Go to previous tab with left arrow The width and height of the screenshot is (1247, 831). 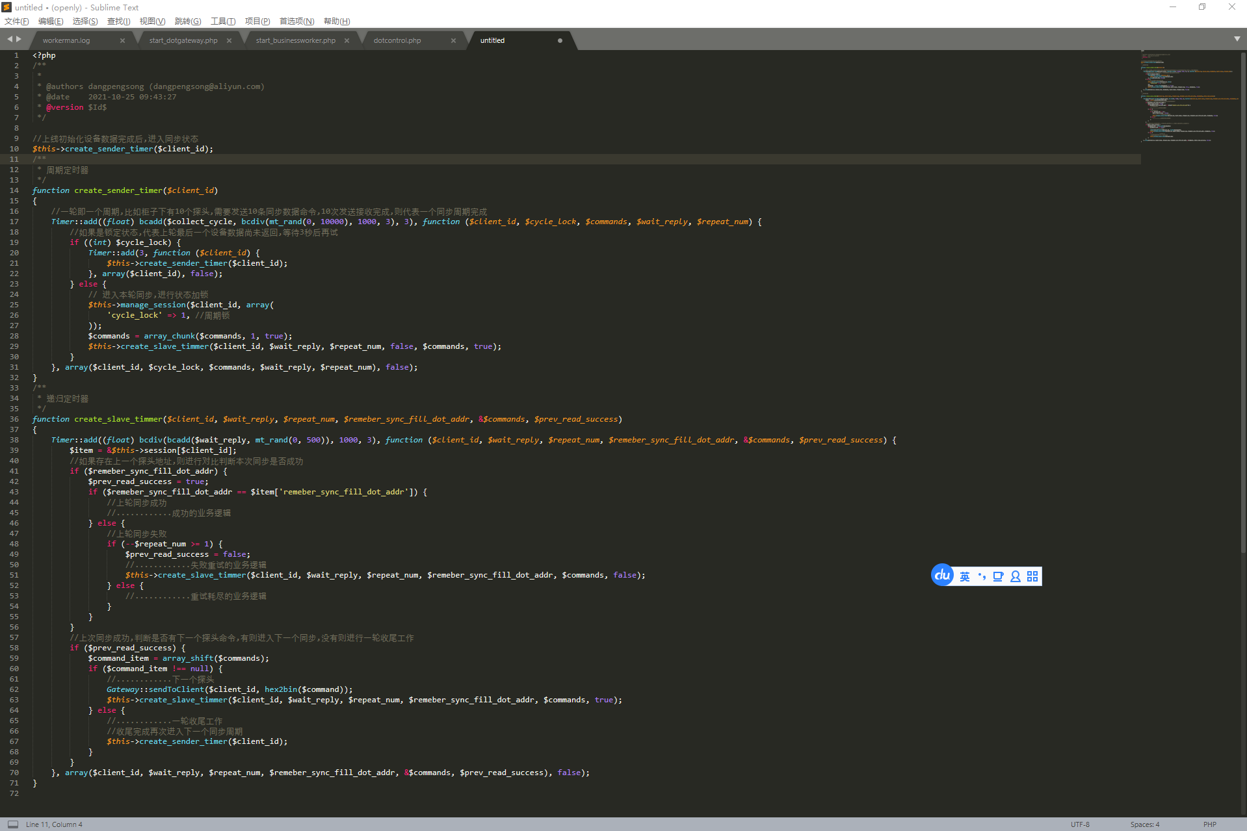pyautogui.click(x=10, y=39)
